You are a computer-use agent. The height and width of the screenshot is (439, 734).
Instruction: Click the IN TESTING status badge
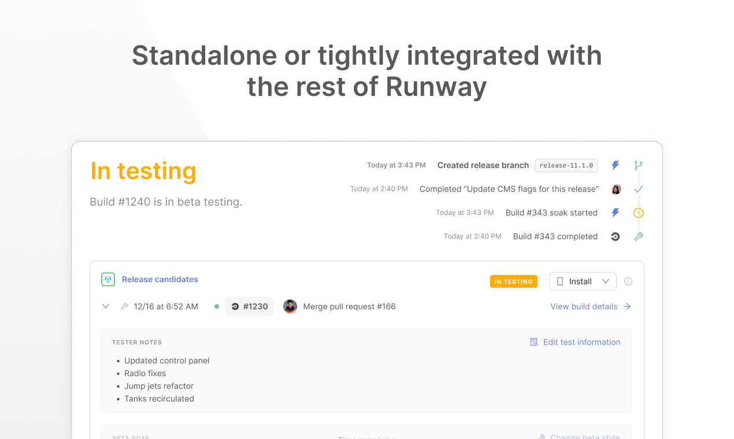tap(514, 281)
